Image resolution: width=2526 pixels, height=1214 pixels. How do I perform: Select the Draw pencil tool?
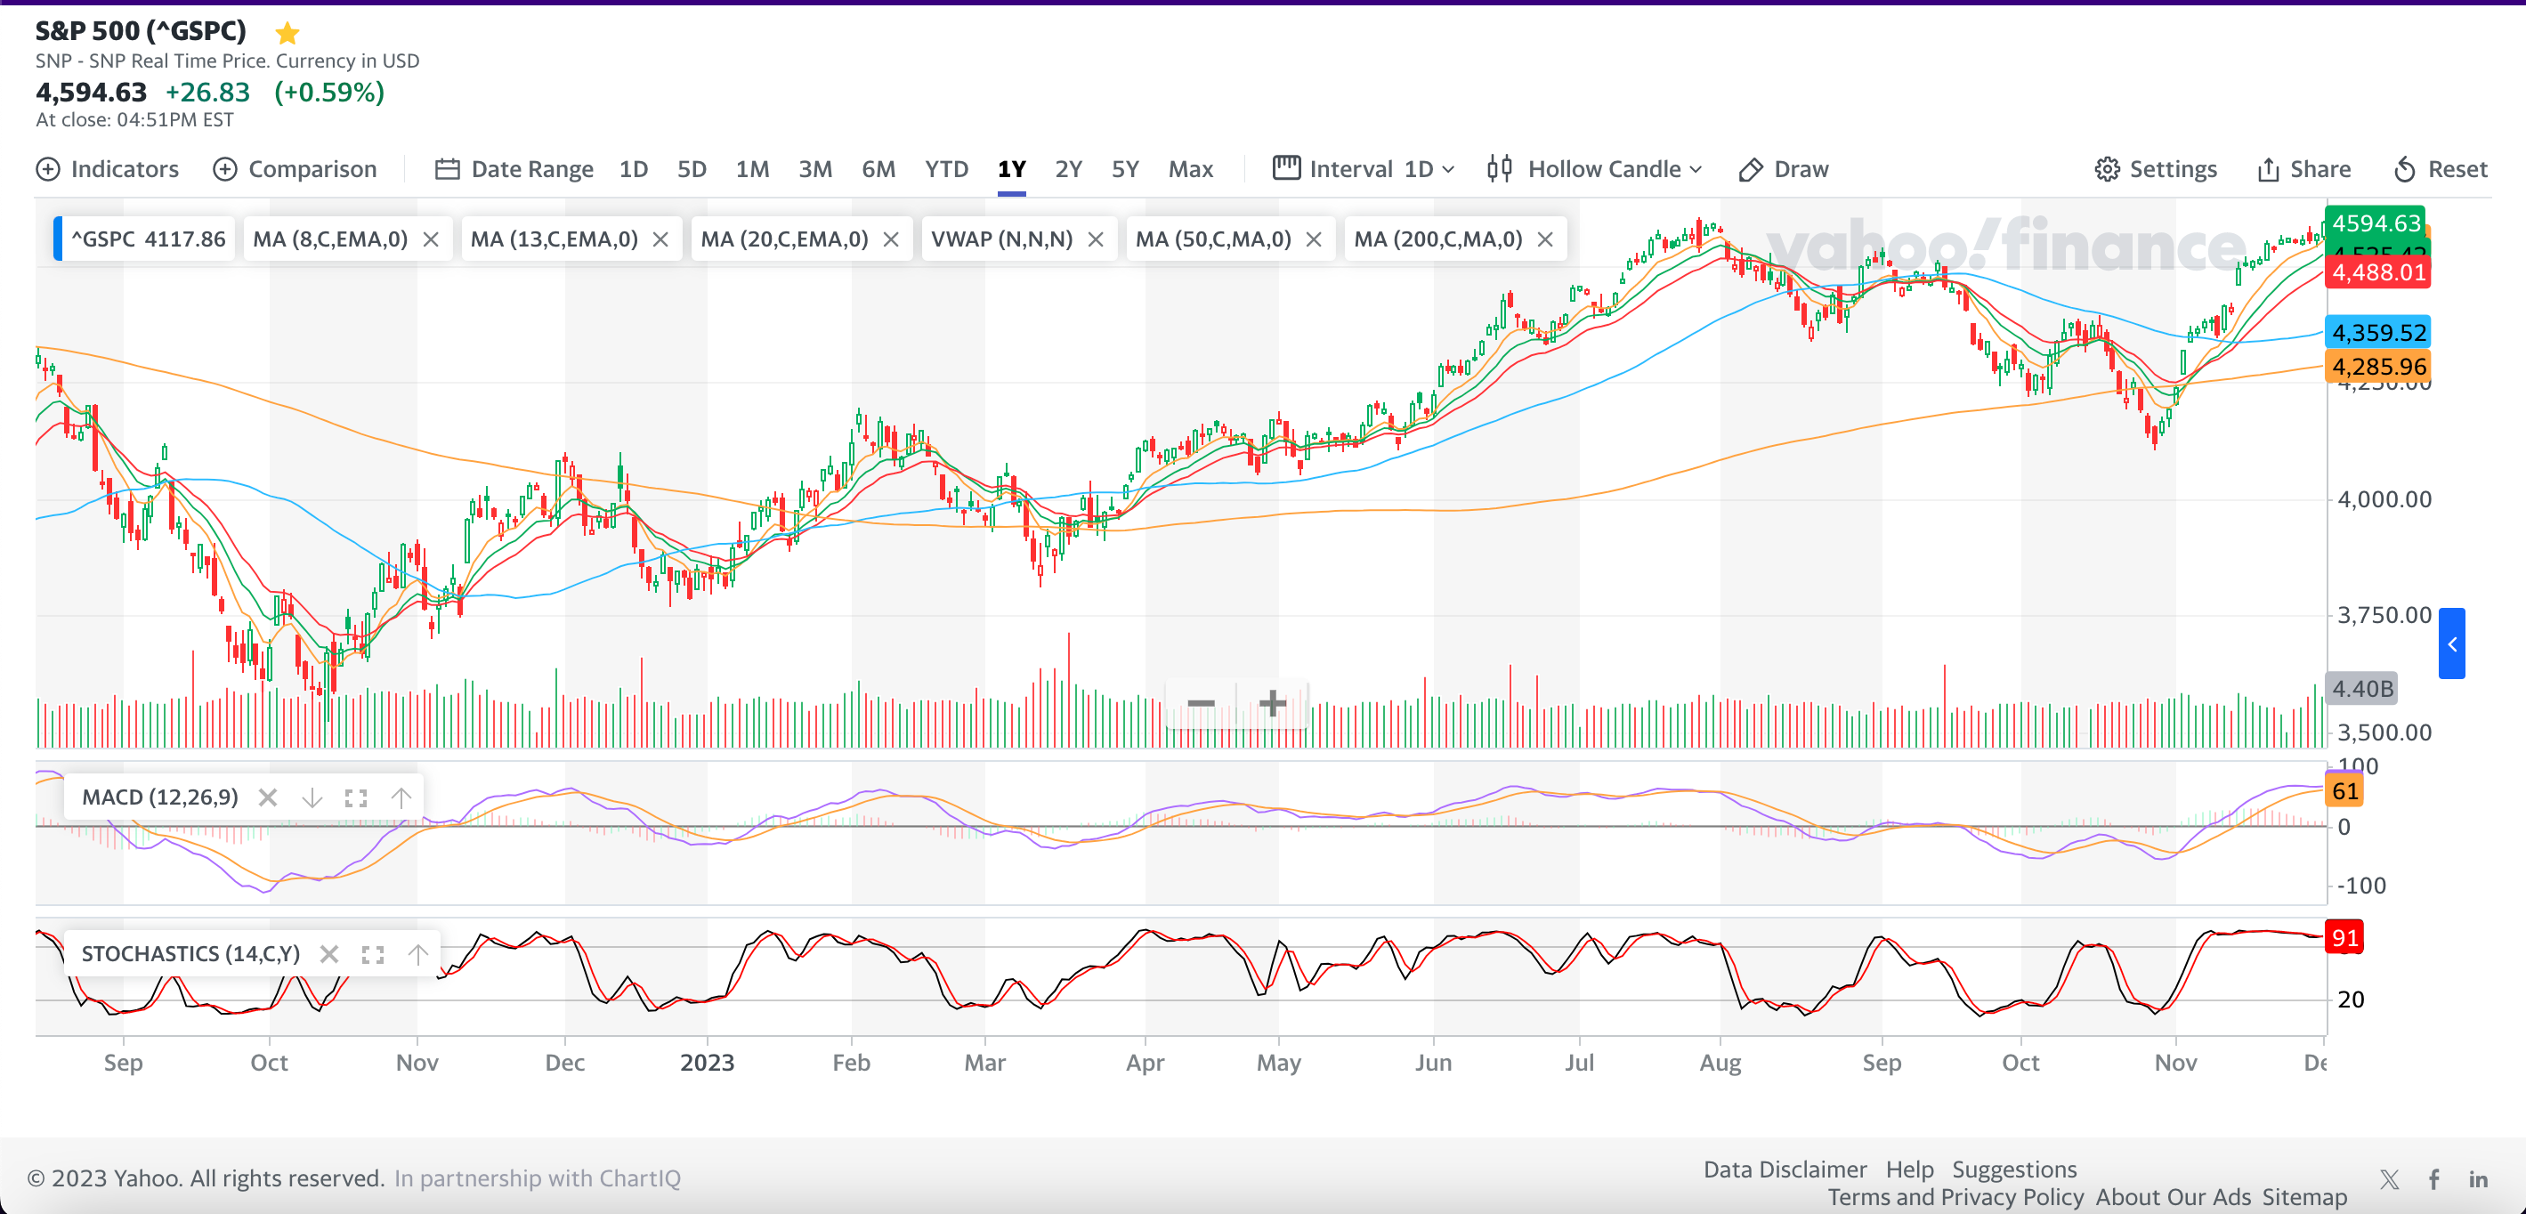tap(1783, 170)
